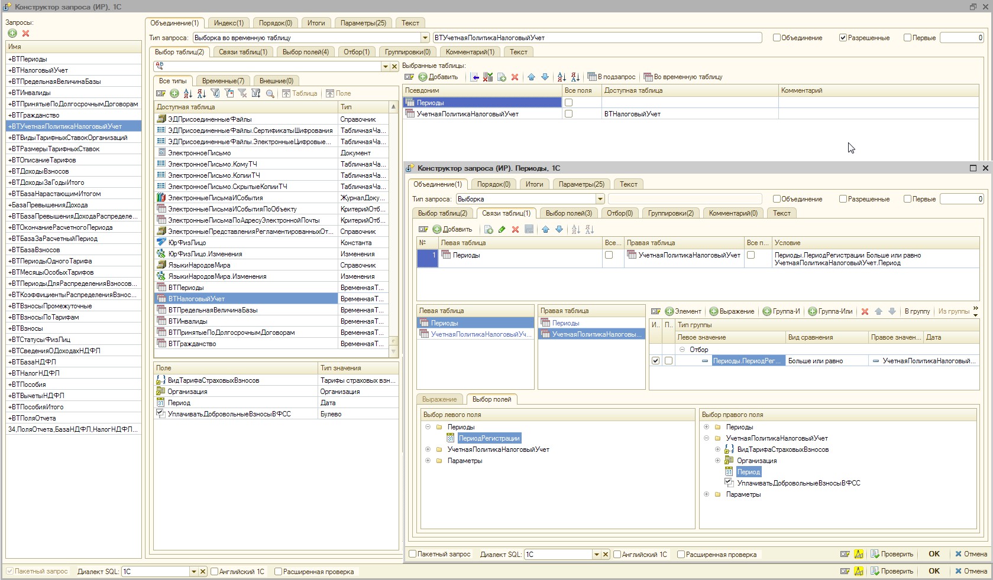
Task: Uncheck the use checkbox on Периоды.ПериодРег condition row
Action: pyautogui.click(x=655, y=361)
